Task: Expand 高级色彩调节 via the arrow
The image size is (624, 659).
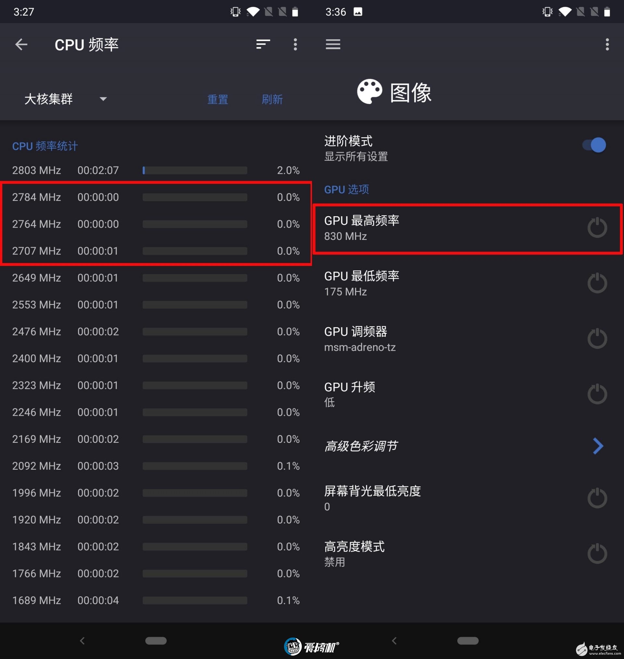Action: click(598, 446)
